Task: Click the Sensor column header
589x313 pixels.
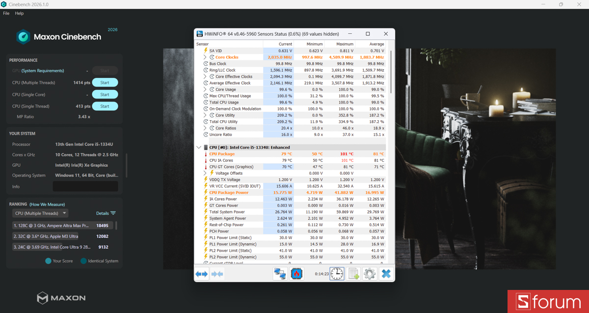Action: tap(229, 44)
